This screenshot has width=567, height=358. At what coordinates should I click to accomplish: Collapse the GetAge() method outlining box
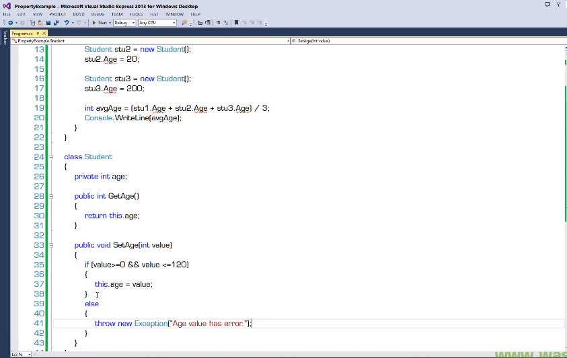click(x=51, y=197)
